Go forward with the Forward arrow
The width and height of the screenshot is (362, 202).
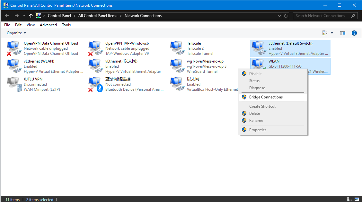(16, 16)
